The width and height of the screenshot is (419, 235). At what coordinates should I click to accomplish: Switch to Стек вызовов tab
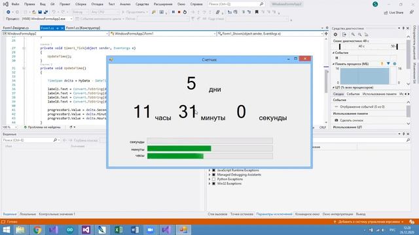(x=217, y=214)
